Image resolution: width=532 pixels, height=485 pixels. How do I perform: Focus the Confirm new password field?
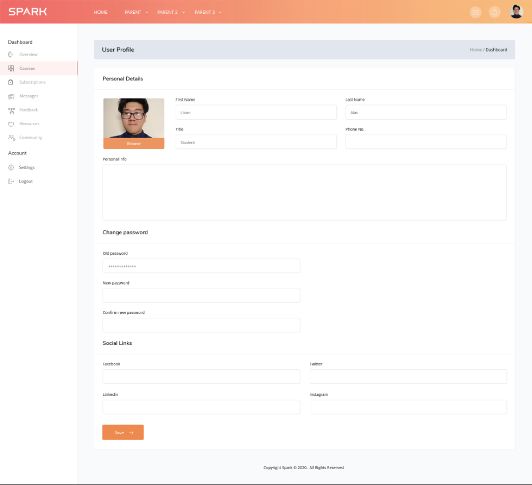click(201, 325)
